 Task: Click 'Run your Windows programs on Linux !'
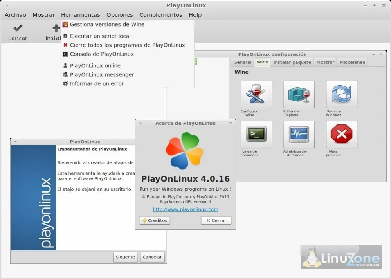pyautogui.click(x=186, y=189)
